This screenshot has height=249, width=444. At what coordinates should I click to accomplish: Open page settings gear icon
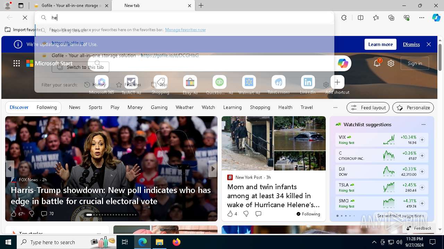391,63
